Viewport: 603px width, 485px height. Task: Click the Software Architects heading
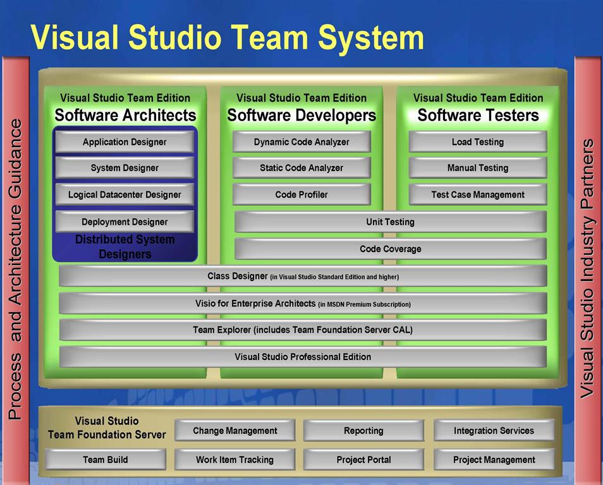125,116
